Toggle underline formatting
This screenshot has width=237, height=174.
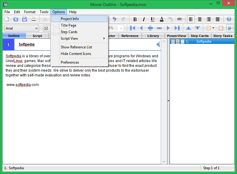tap(153, 19)
